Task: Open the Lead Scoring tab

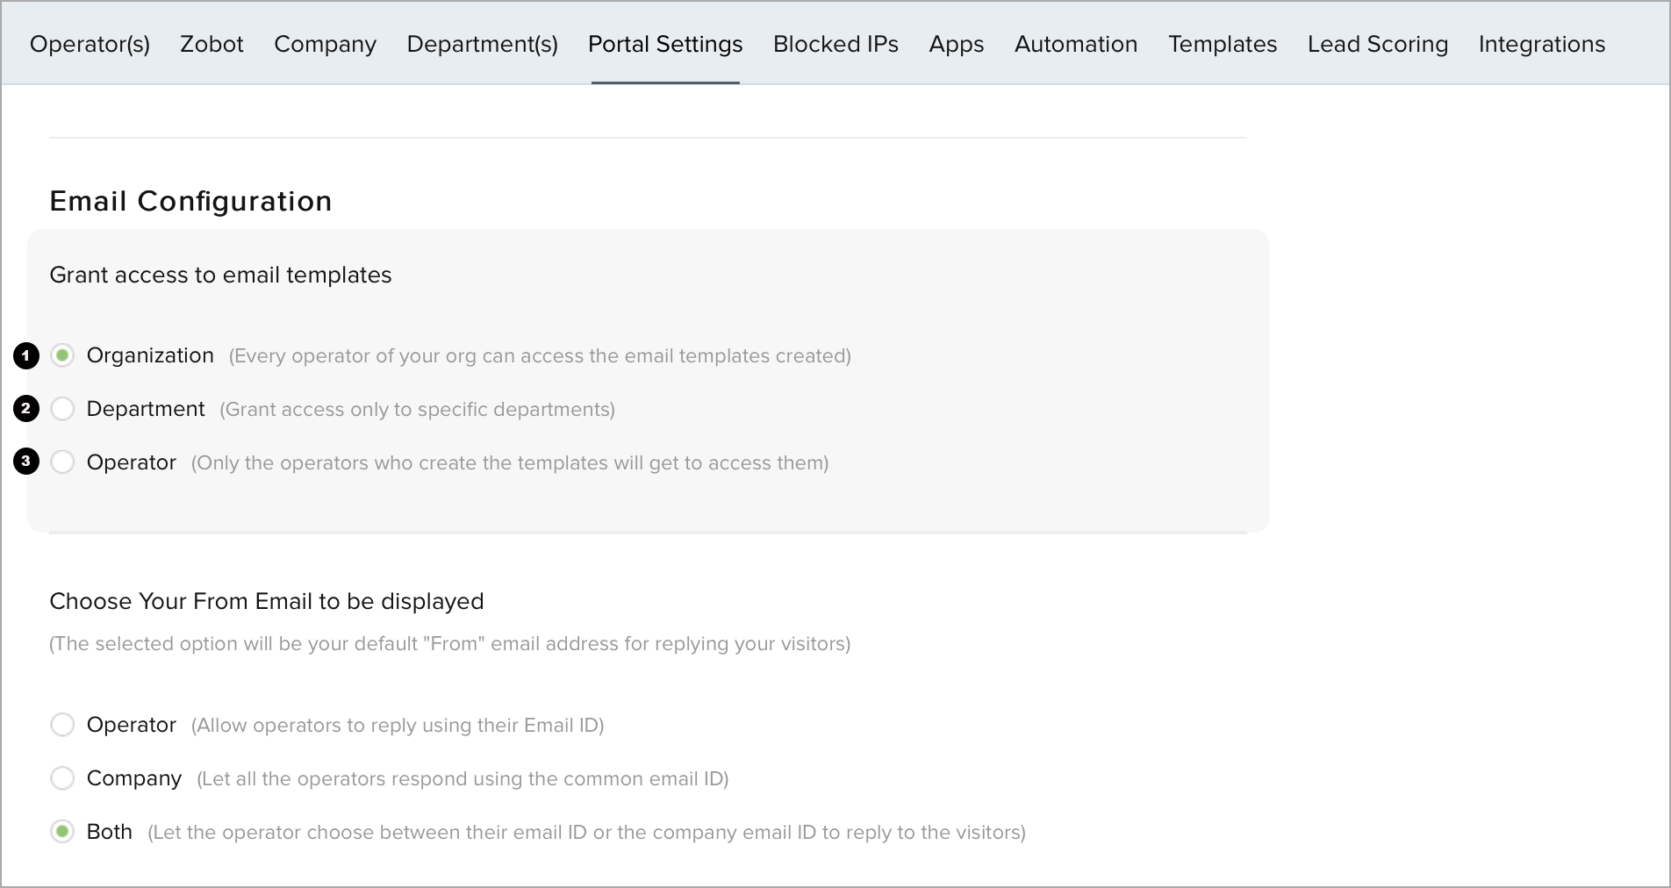Action: [x=1378, y=44]
